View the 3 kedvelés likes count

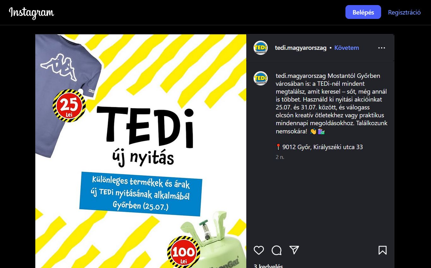click(x=268, y=266)
